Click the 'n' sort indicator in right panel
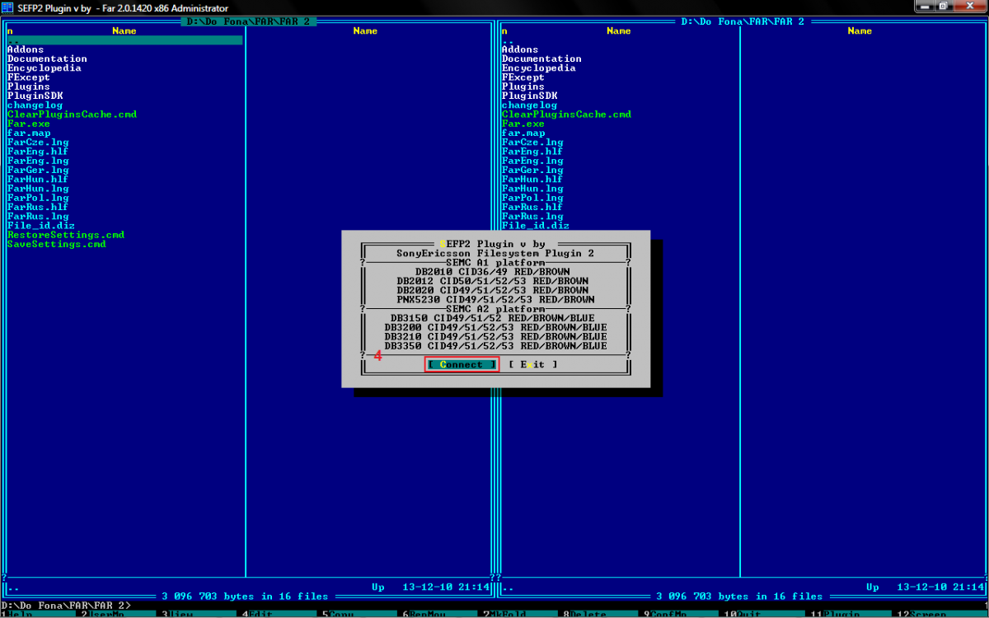Screen dimensions: 989x618 point(504,30)
